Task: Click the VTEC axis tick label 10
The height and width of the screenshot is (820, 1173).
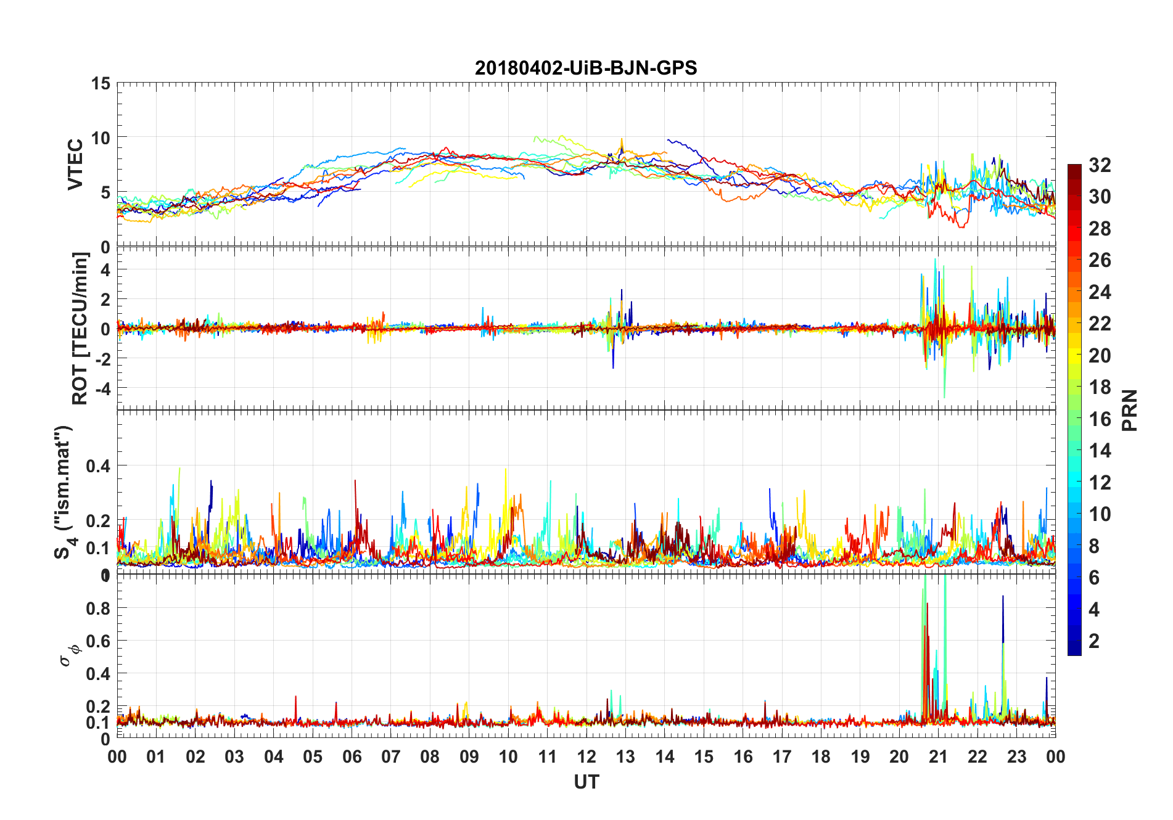Action: (101, 137)
